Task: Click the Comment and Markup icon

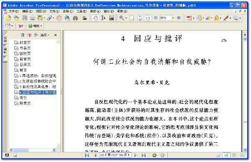Action: coord(200,18)
